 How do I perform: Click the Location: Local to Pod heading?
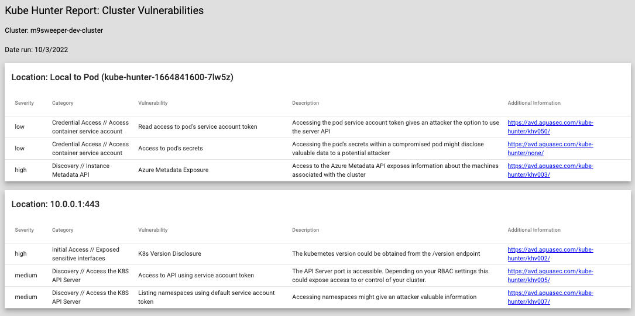point(122,77)
